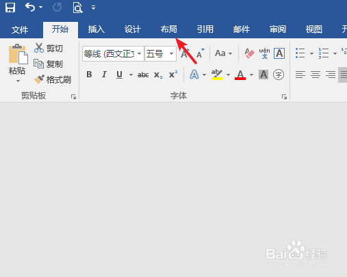Toggle subscript x₂
Viewport: 347px width, 277px height.
(x=158, y=75)
